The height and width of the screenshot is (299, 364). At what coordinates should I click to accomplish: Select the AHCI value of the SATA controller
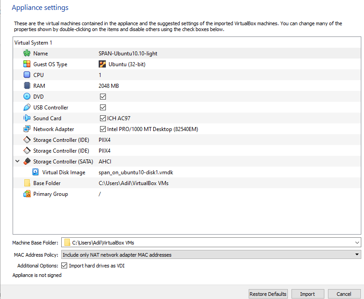pos(105,162)
